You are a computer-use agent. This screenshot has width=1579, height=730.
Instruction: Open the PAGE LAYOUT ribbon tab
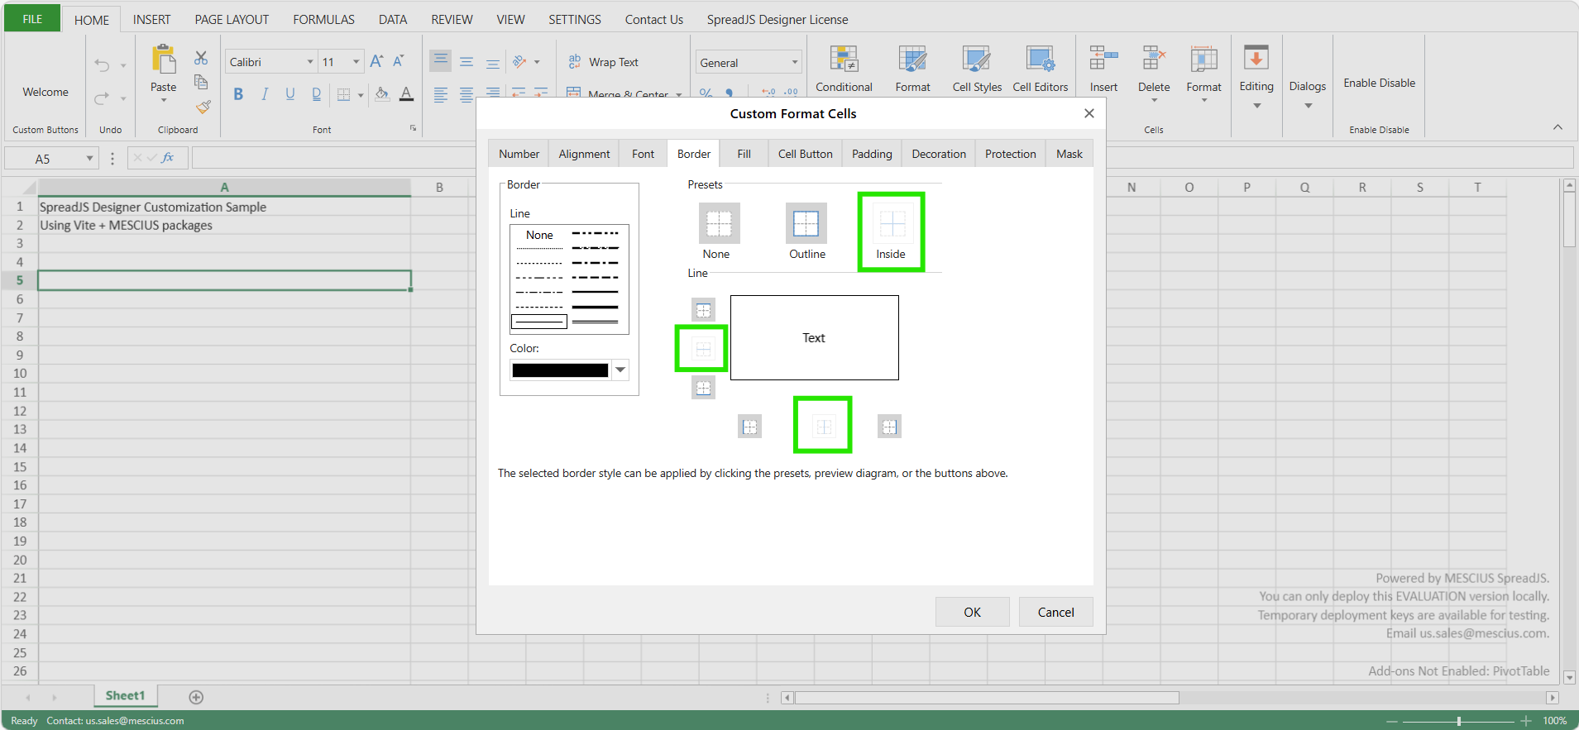[x=232, y=19]
